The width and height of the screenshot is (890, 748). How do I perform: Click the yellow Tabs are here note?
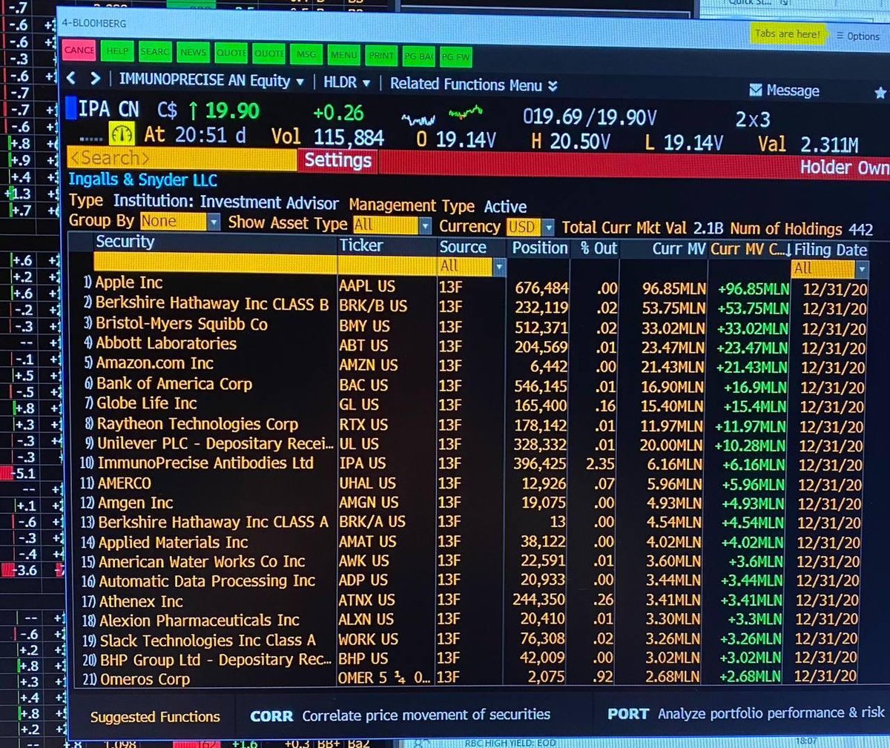(788, 34)
